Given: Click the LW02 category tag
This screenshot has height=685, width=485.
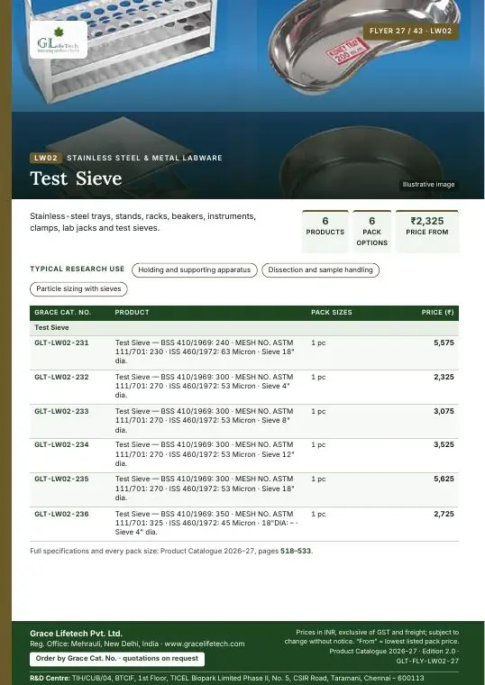Looking at the screenshot, I should point(46,158).
